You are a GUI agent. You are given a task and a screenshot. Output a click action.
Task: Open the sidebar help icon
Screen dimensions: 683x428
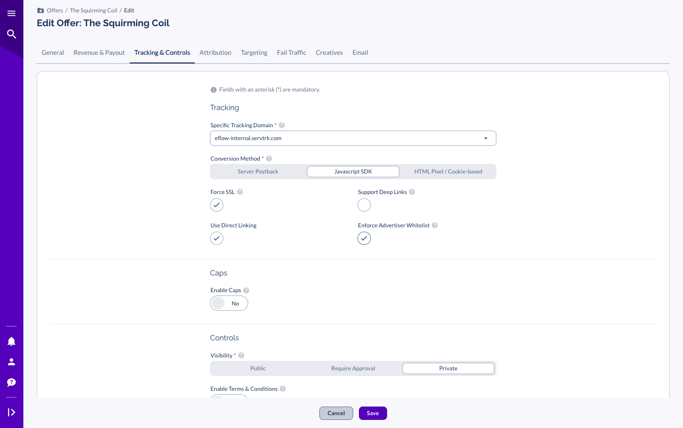(11, 382)
